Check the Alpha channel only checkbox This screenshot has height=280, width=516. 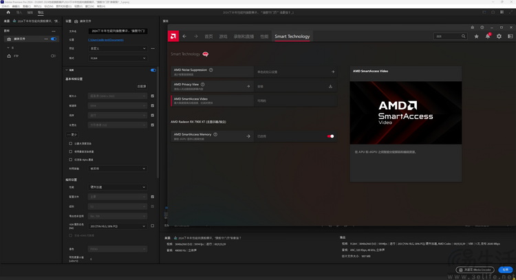click(70, 160)
